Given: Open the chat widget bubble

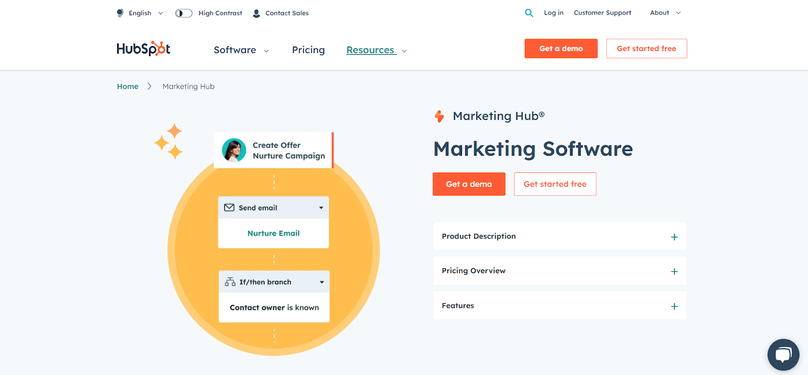Looking at the screenshot, I should point(783,354).
